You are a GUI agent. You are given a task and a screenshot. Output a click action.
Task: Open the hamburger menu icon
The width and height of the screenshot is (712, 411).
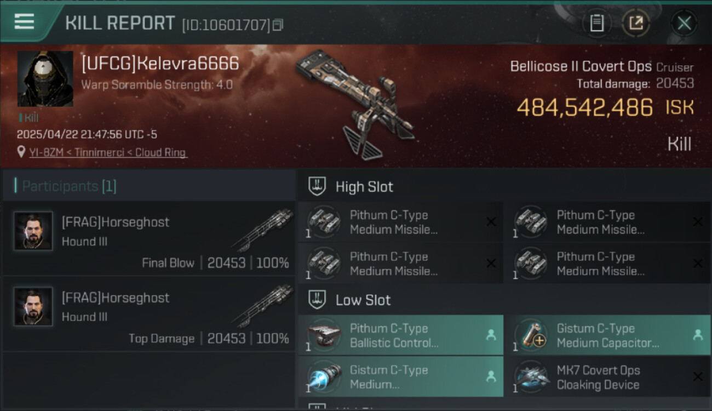24,21
